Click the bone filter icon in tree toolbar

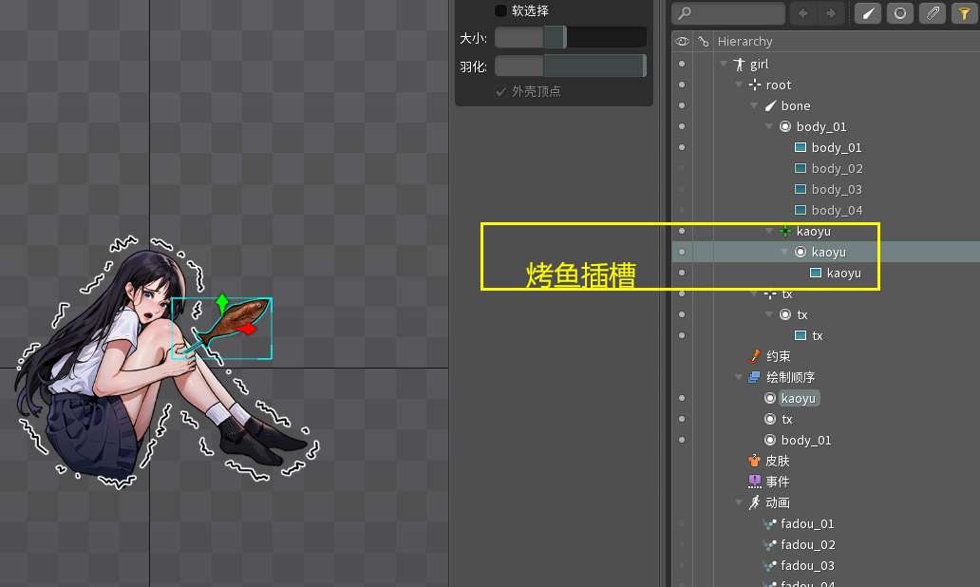[868, 13]
